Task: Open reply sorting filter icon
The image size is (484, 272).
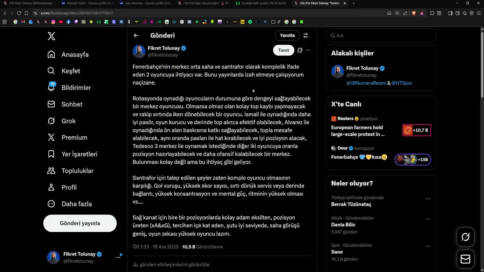Action: [x=306, y=36]
